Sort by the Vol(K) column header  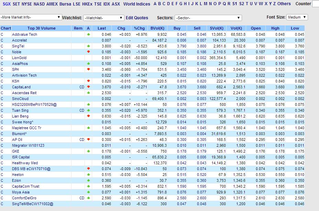pyautogui.click(x=236, y=28)
